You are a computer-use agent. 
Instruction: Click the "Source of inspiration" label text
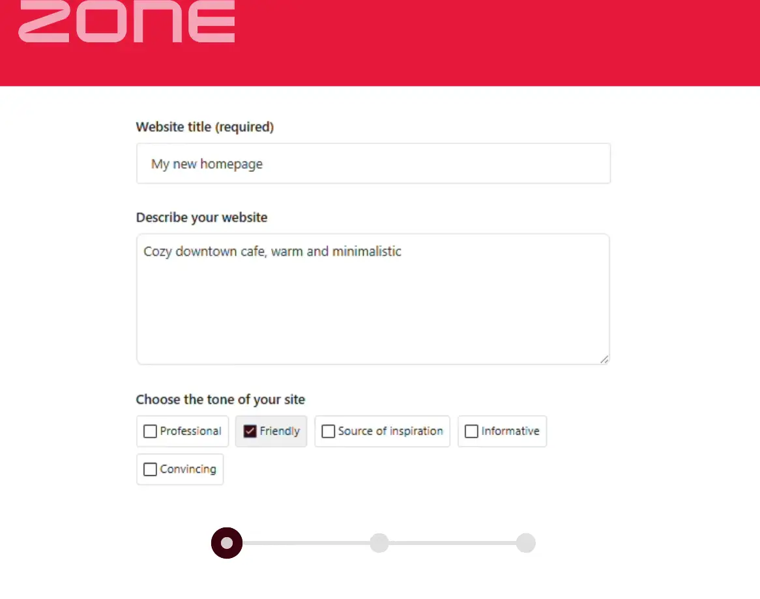click(390, 431)
